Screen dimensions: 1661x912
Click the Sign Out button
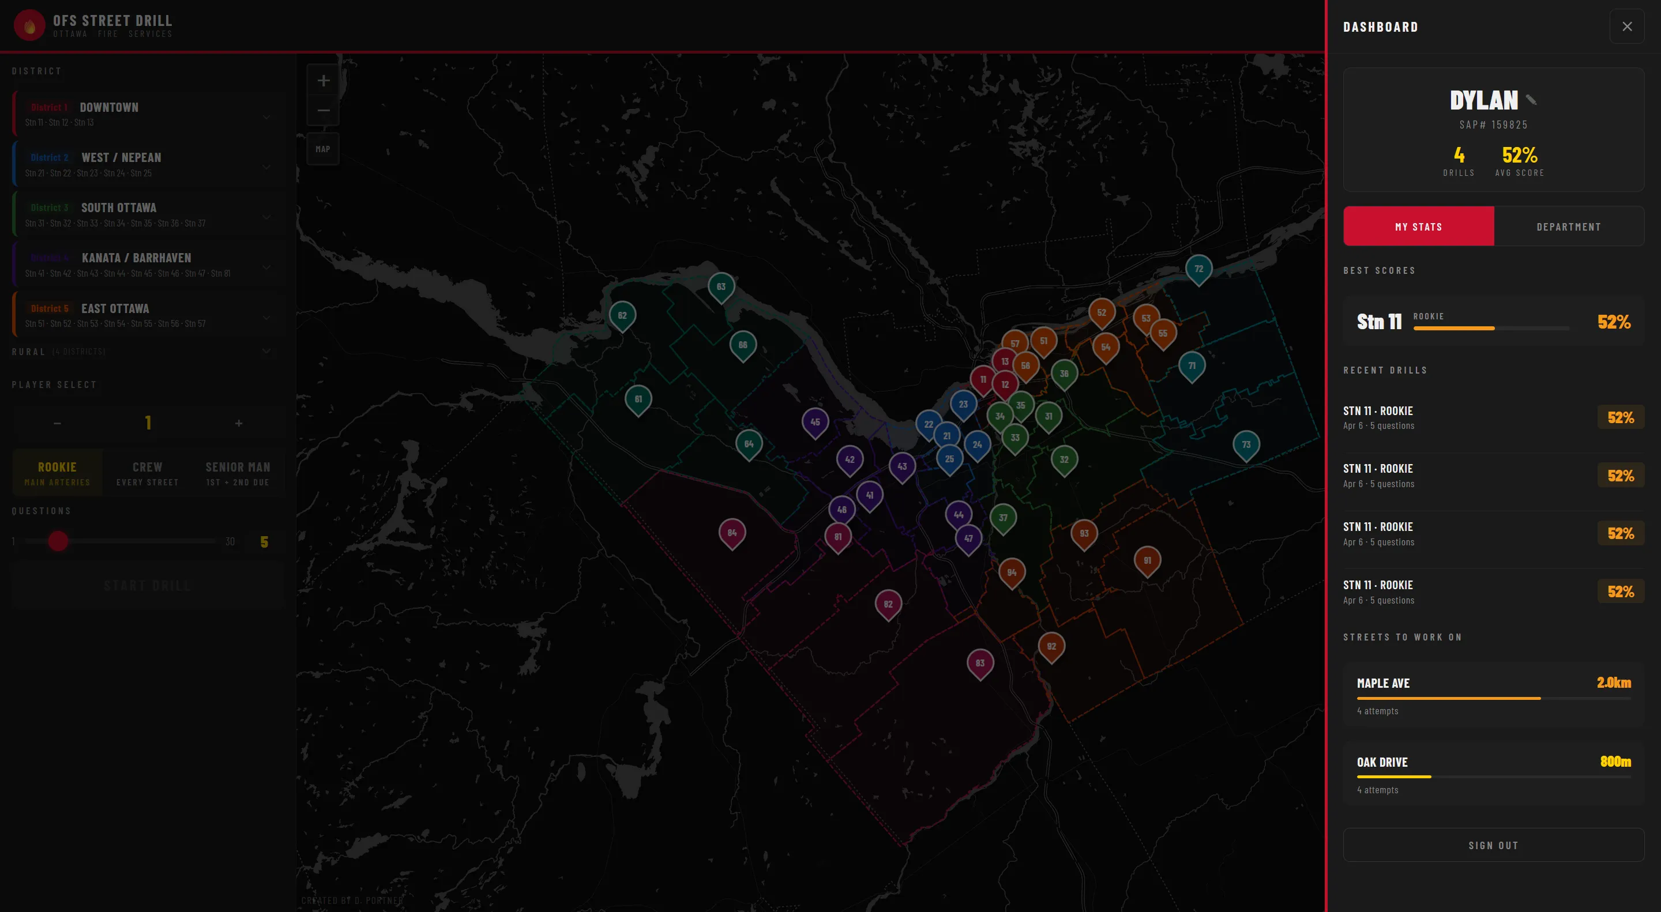[1493, 845]
